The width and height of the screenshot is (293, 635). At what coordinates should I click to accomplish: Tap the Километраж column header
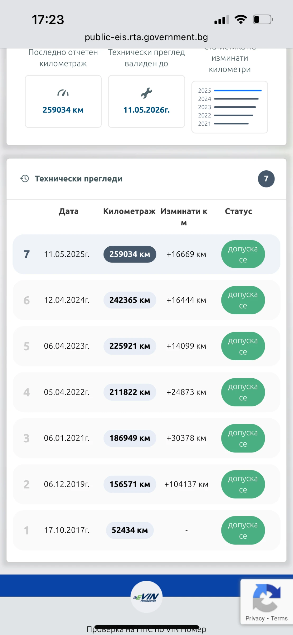coord(129,211)
